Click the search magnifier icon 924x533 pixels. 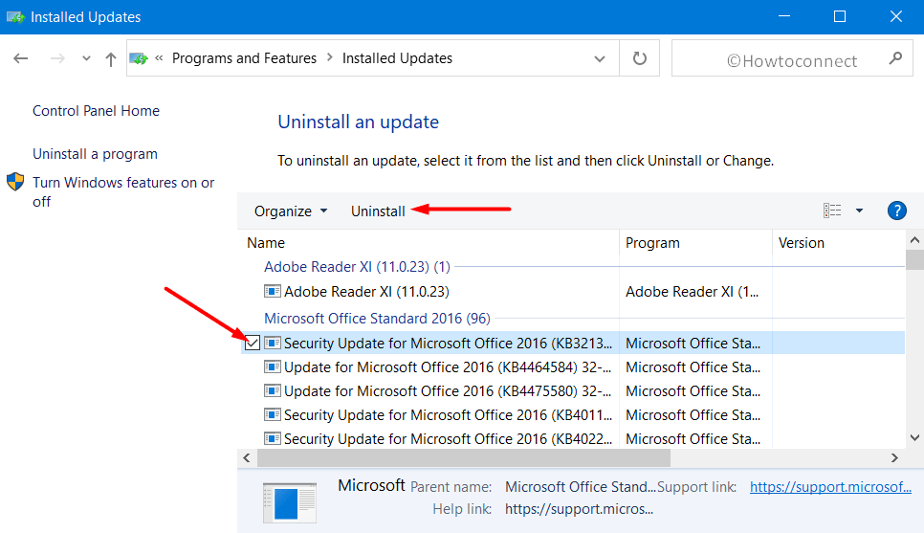[895, 57]
